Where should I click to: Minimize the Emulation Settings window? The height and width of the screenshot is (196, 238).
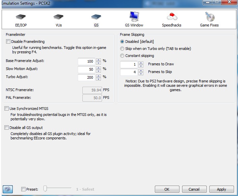[x=208, y=2]
